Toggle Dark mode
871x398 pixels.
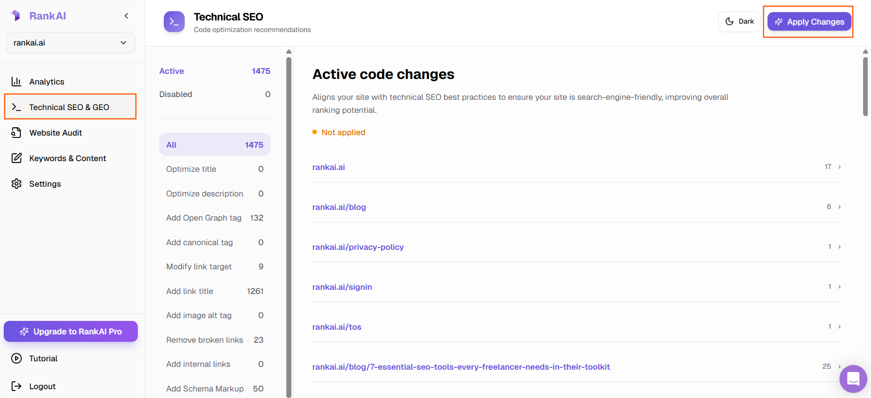(x=739, y=21)
